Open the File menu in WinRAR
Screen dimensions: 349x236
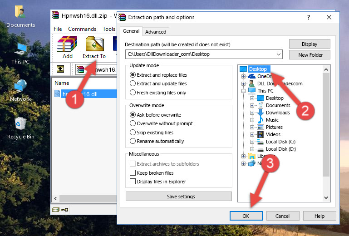58,29
